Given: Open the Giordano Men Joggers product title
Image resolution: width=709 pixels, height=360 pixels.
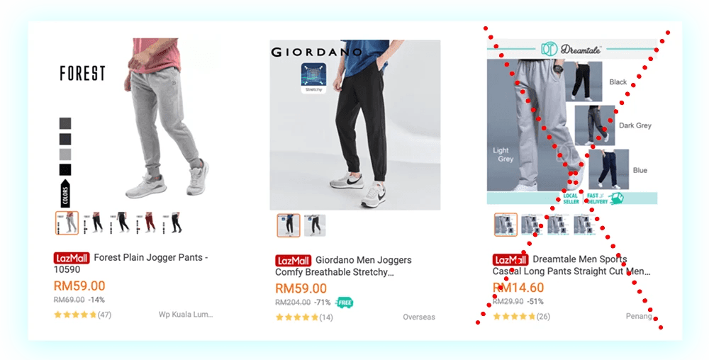Looking at the screenshot, I should pyautogui.click(x=344, y=266).
